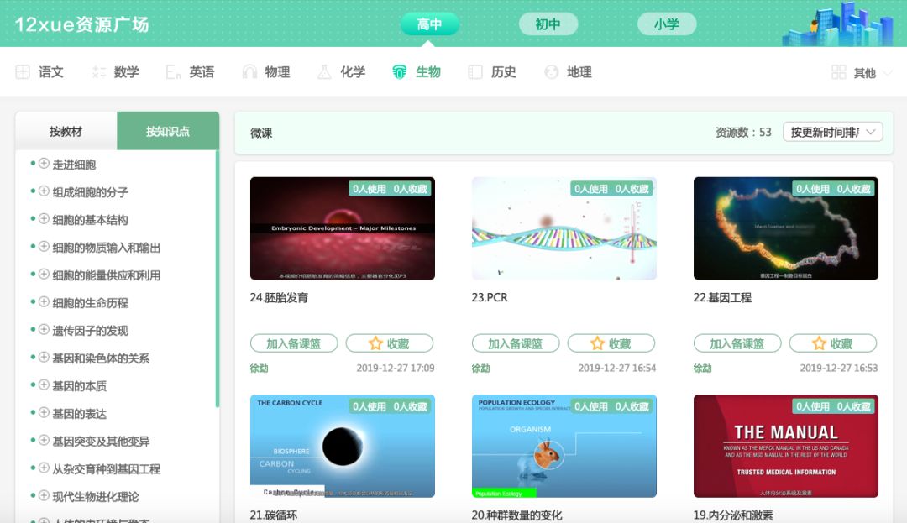Add 22.基因工程 to 备课篮

737,343
